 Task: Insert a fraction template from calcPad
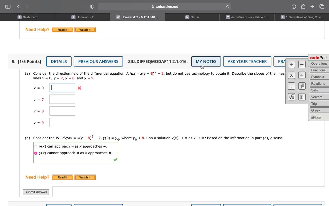click(291, 86)
